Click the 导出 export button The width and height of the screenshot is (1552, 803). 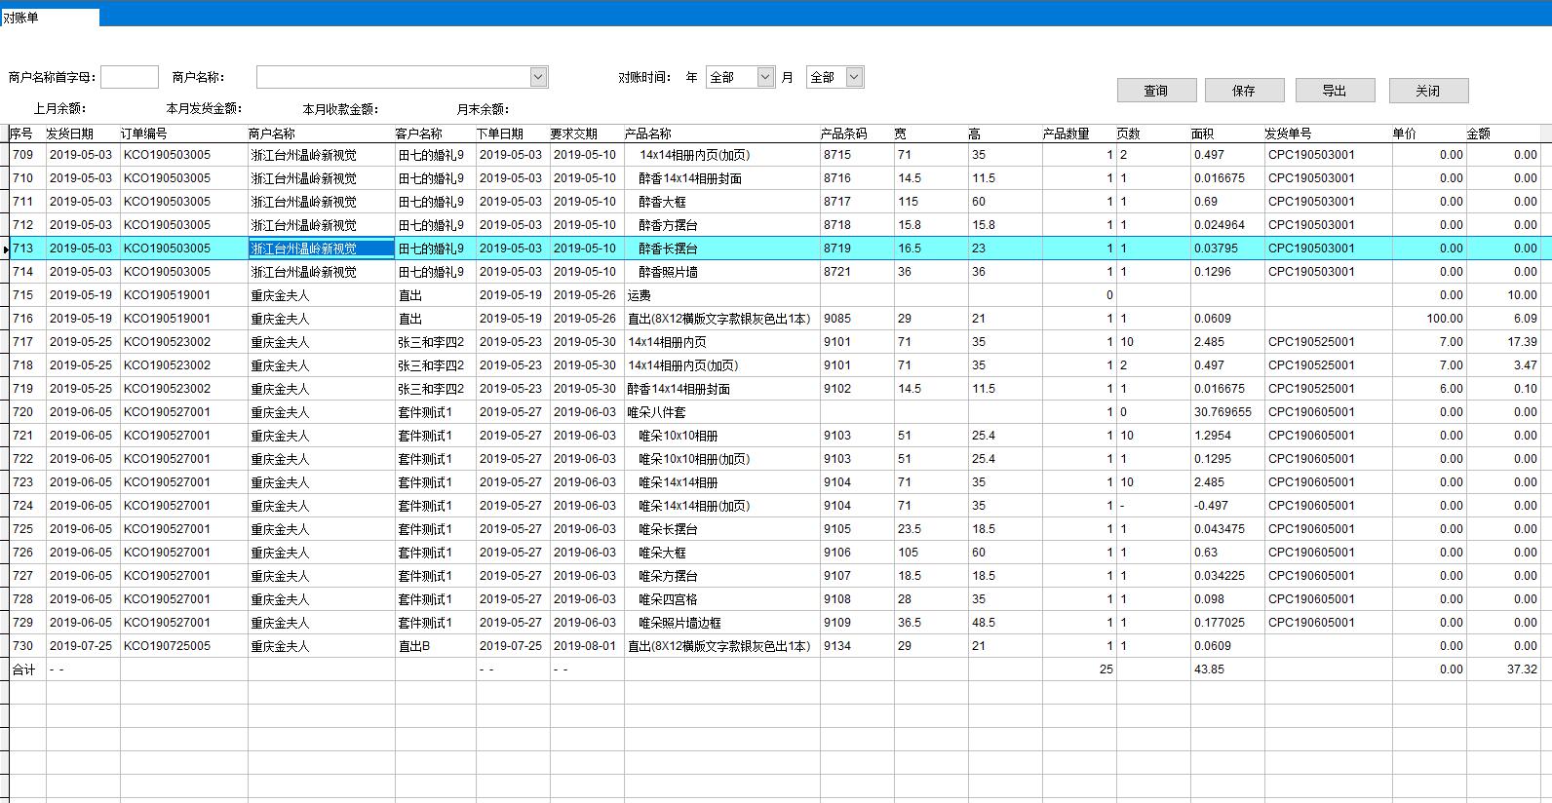pyautogui.click(x=1334, y=91)
